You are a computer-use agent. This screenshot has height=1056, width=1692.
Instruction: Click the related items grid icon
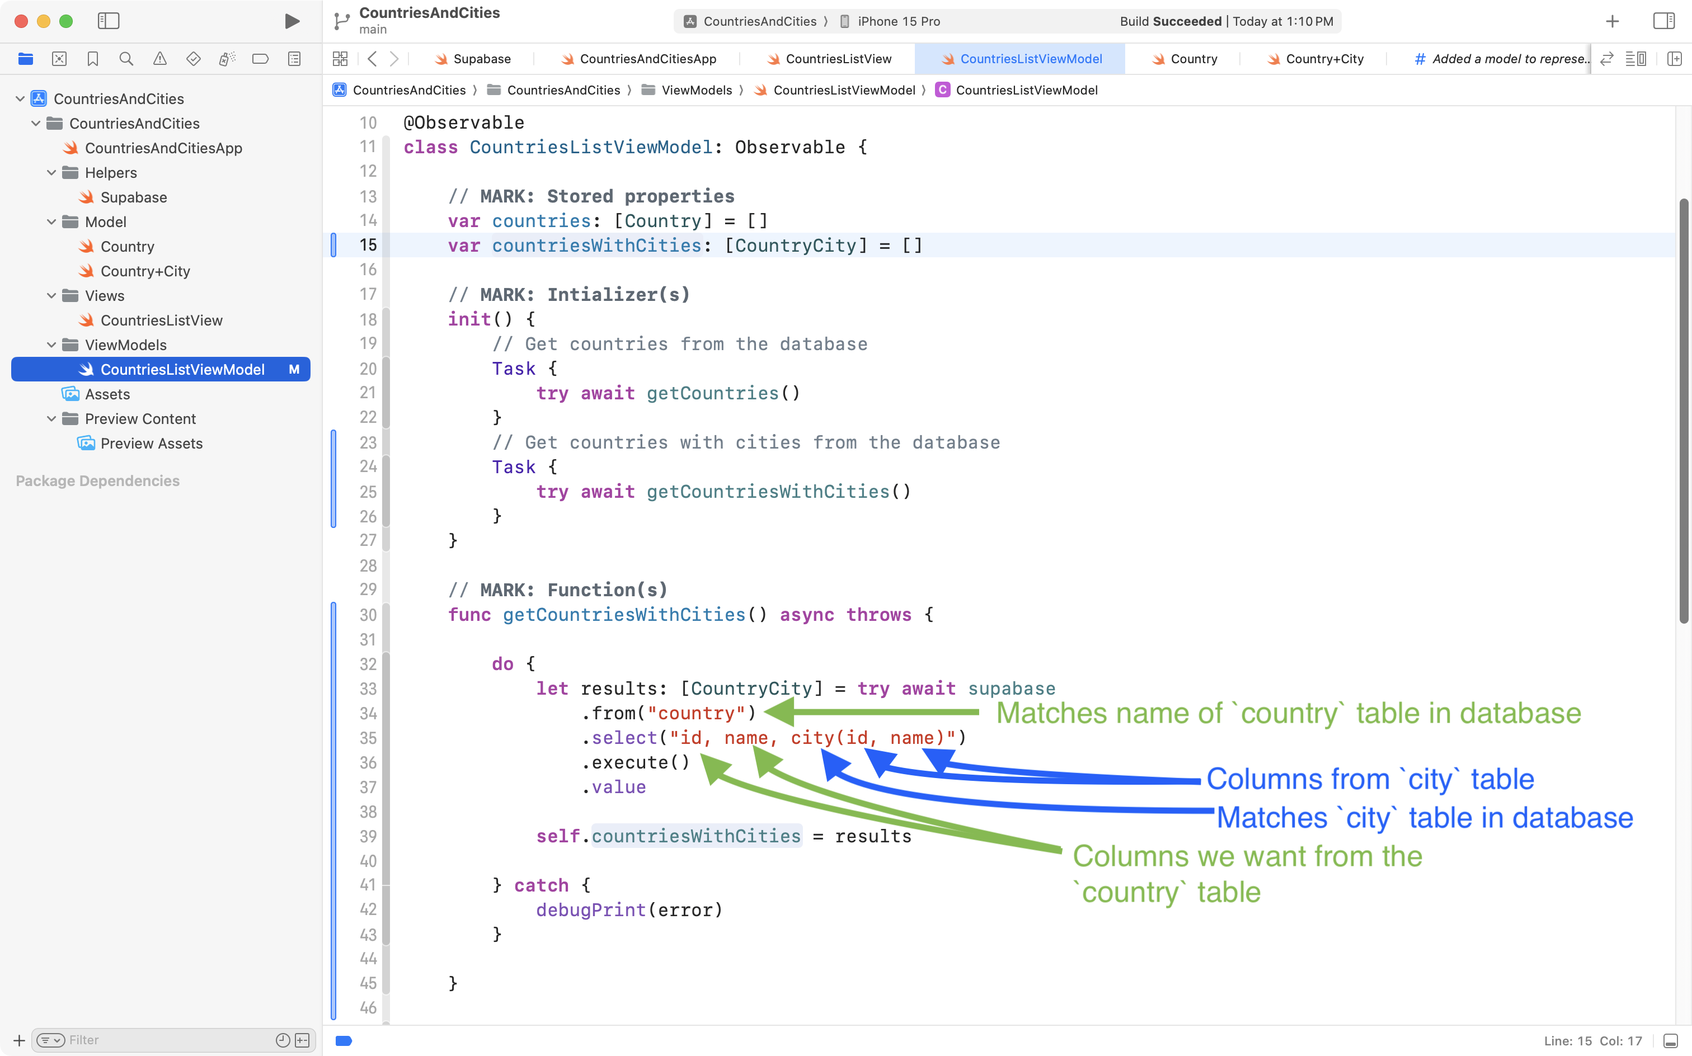340,59
